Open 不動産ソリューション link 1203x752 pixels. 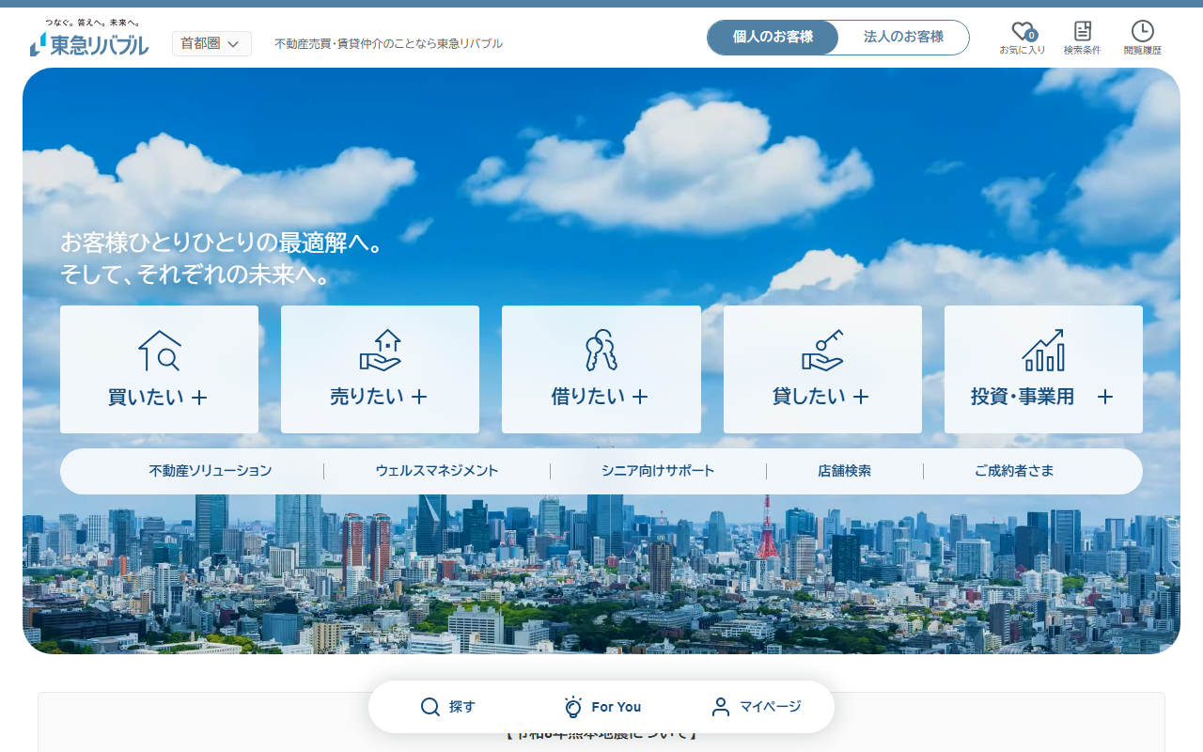(211, 471)
